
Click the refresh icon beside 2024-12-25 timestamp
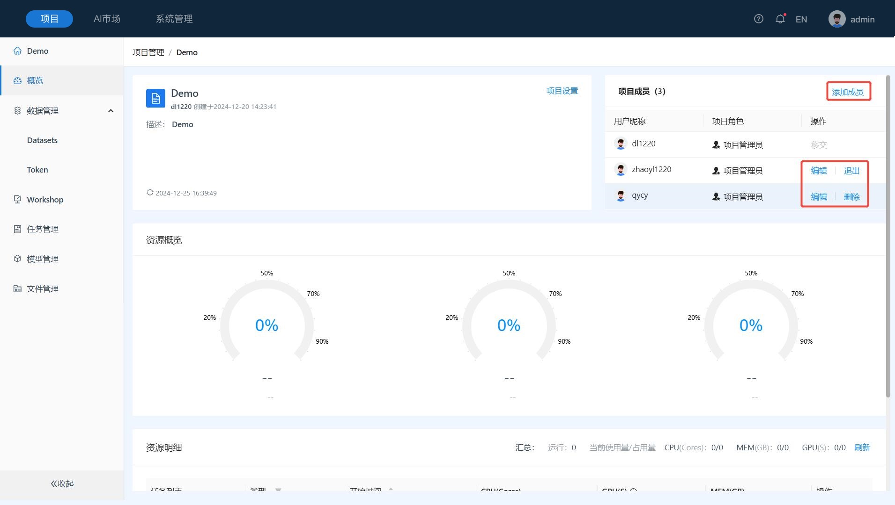pyautogui.click(x=150, y=193)
